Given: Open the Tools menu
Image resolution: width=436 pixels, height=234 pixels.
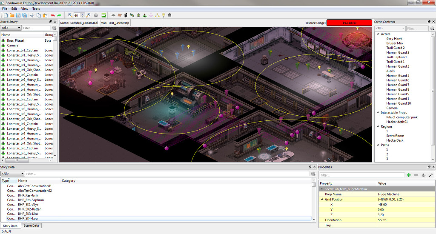Looking at the screenshot, I should (x=36, y=9).
